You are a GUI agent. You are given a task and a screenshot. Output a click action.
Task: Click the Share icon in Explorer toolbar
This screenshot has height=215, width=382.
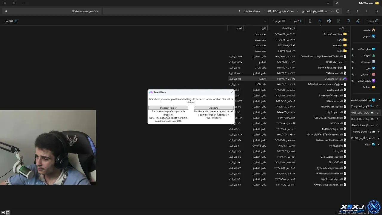319,21
